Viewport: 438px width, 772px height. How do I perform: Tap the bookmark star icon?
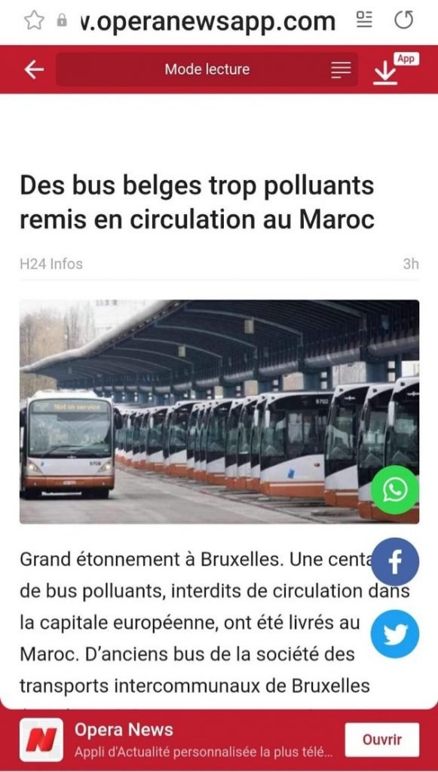[x=34, y=20]
